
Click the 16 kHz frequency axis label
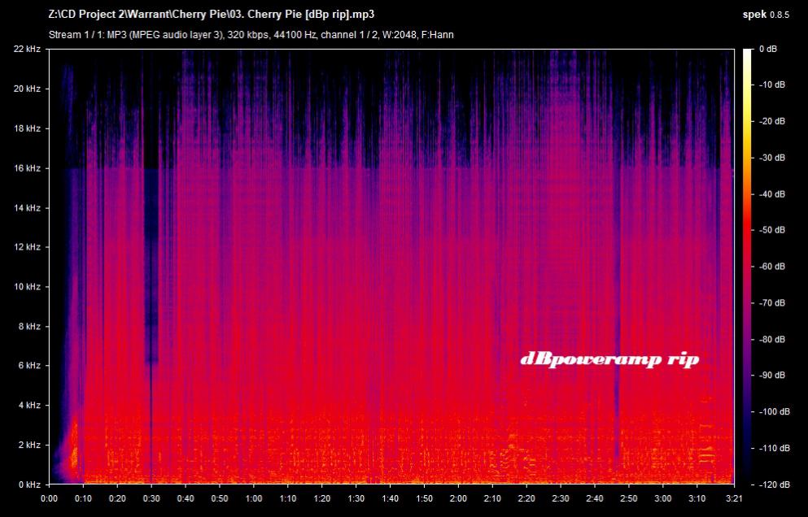click(x=25, y=168)
